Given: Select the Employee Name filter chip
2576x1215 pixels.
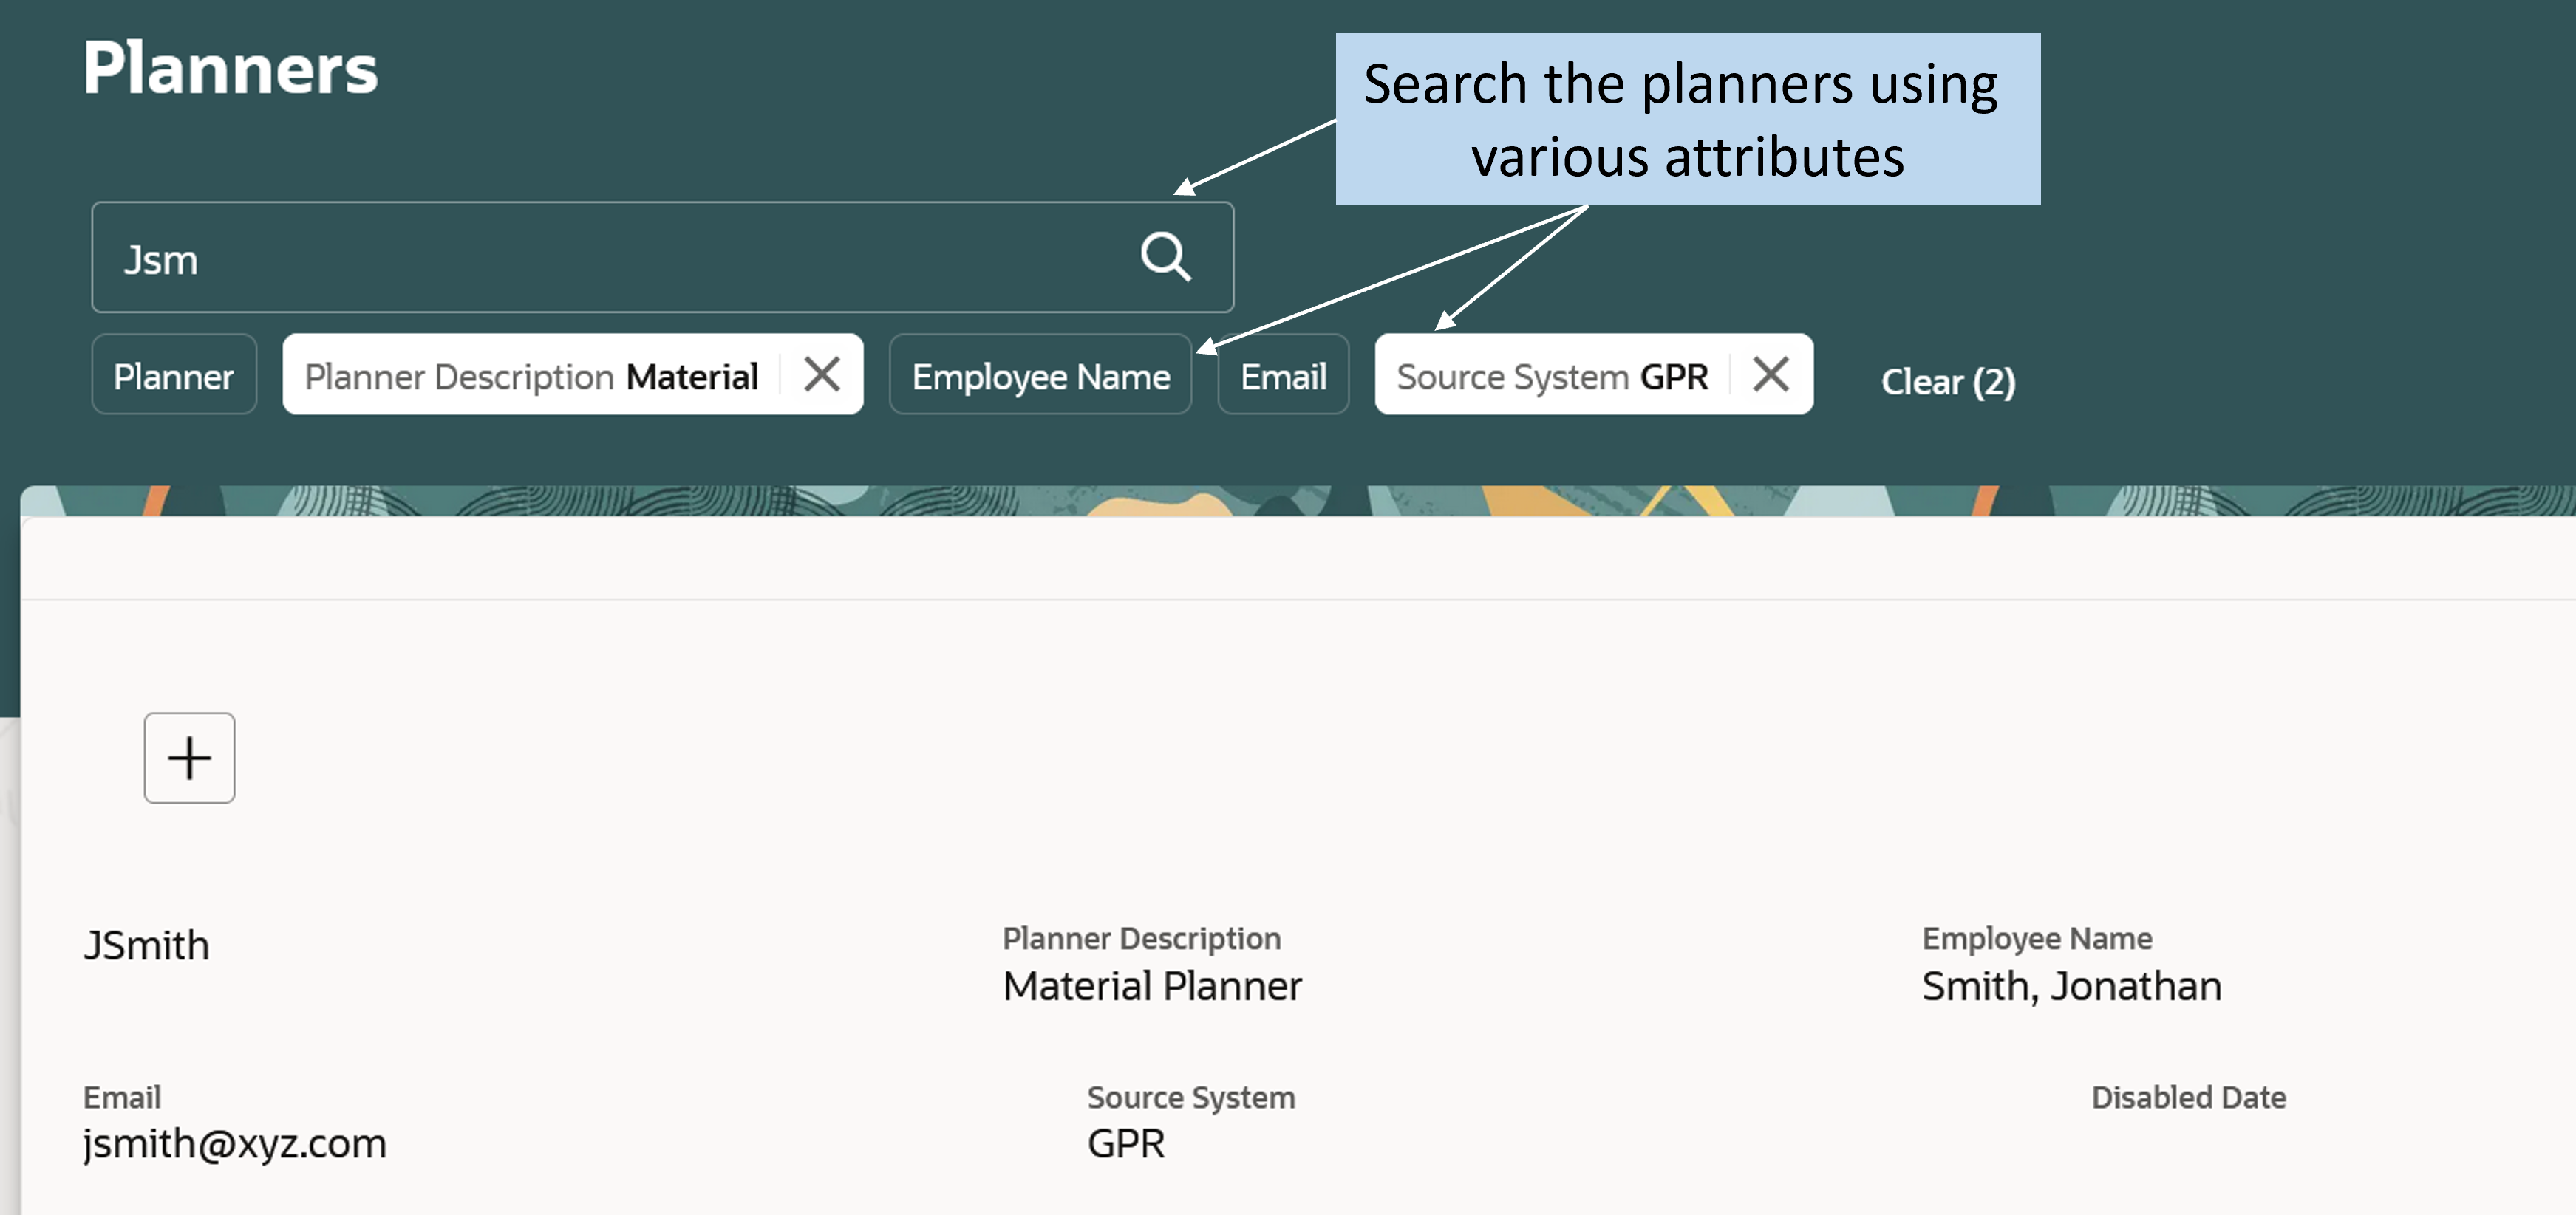Looking at the screenshot, I should coord(1040,374).
